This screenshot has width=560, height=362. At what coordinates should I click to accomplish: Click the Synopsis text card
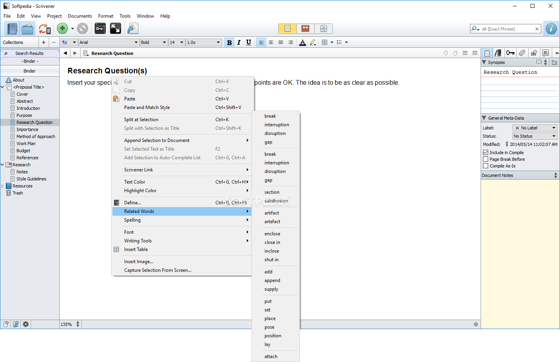pyautogui.click(x=520, y=91)
